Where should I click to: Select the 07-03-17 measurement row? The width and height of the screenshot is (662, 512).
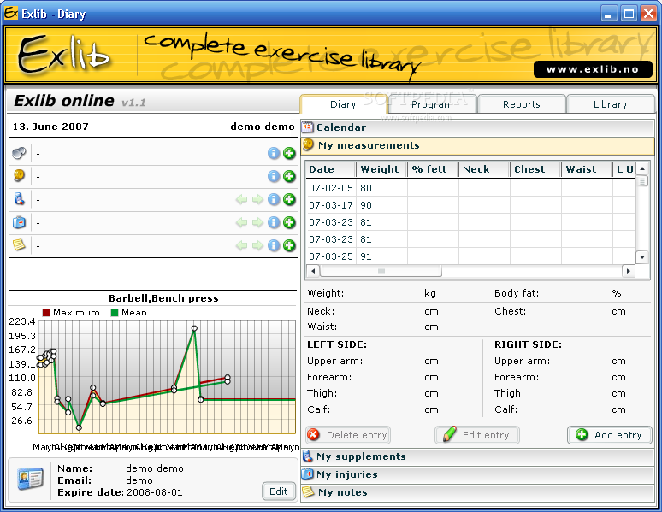pos(470,205)
